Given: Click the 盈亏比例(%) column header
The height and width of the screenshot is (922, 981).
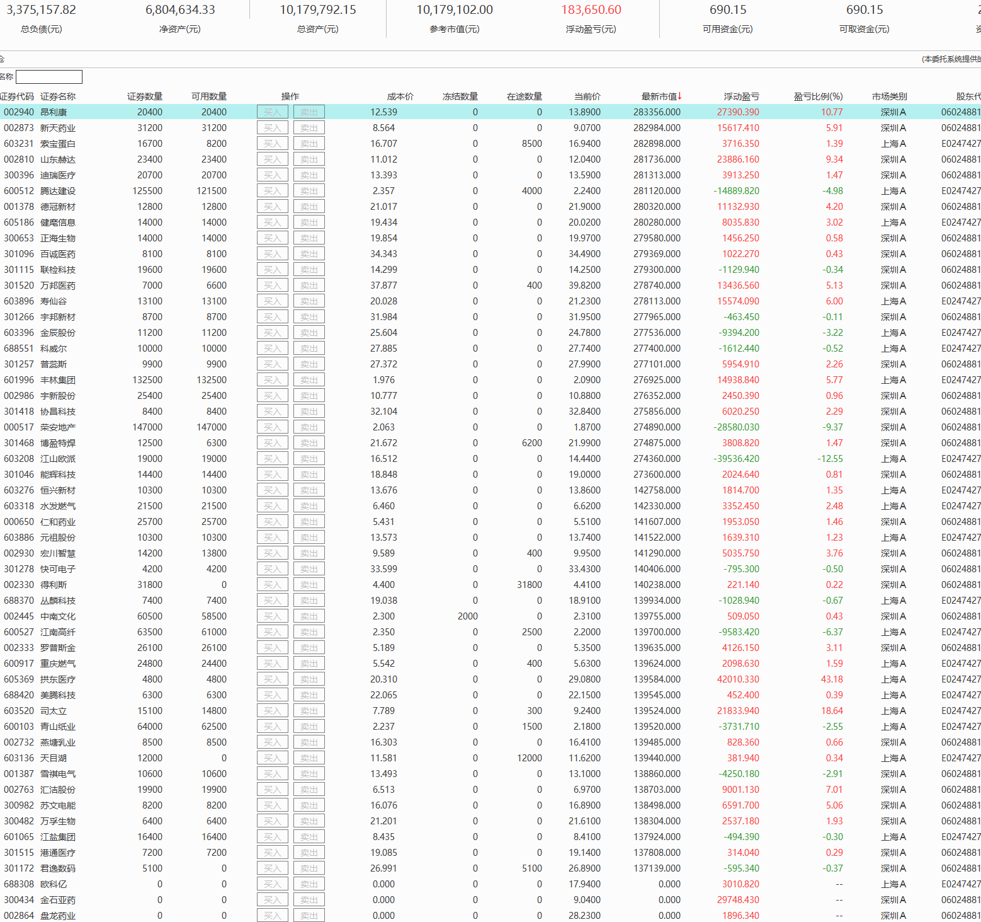Looking at the screenshot, I should pyautogui.click(x=818, y=96).
